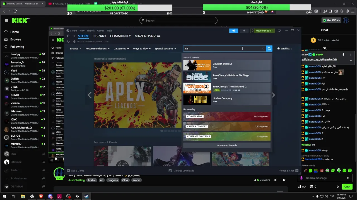Click Add a Game in Steam
This screenshot has width=357, height=200.
[75, 171]
